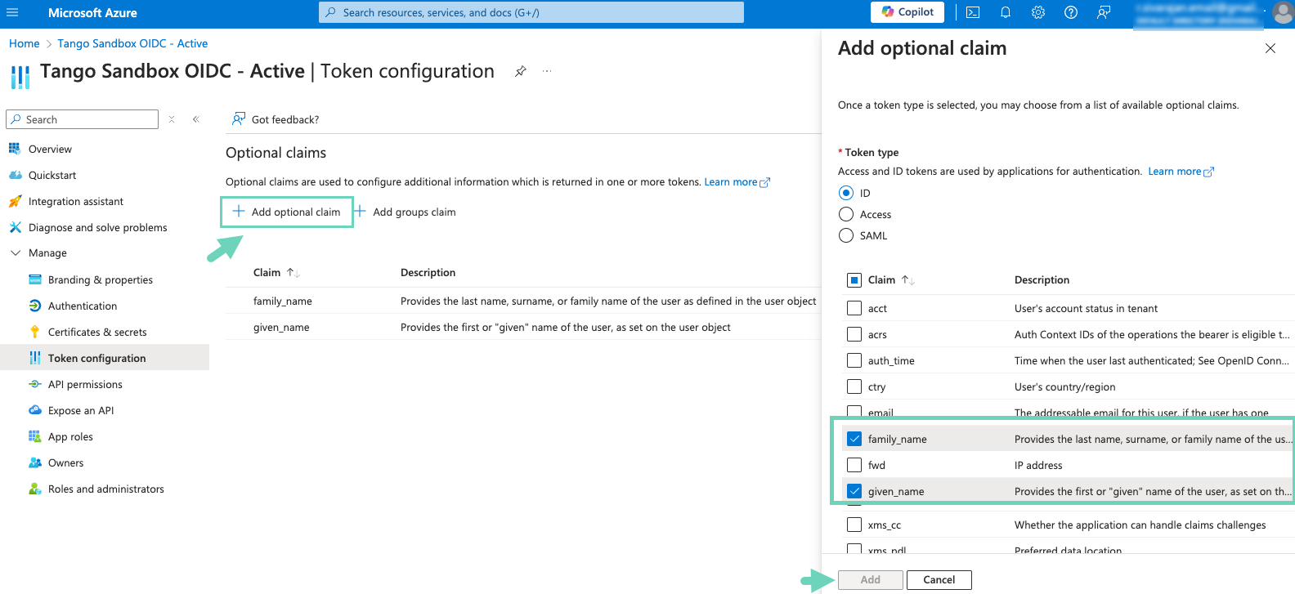Viewport: 1295px width, 594px height.
Task: Click the user account avatar
Action: click(x=1283, y=12)
